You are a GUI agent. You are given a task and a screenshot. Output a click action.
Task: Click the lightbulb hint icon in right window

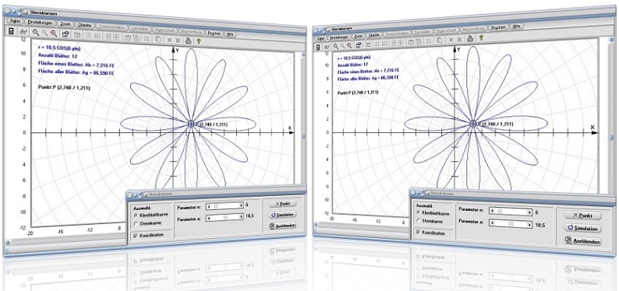pos(481,38)
